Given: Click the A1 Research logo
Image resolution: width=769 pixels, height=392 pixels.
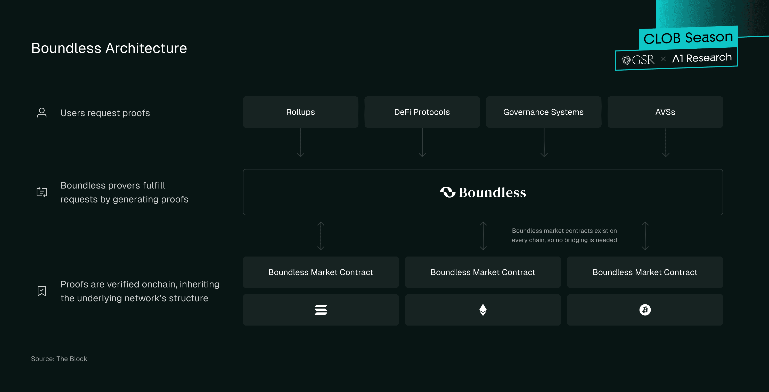Looking at the screenshot, I should (702, 58).
